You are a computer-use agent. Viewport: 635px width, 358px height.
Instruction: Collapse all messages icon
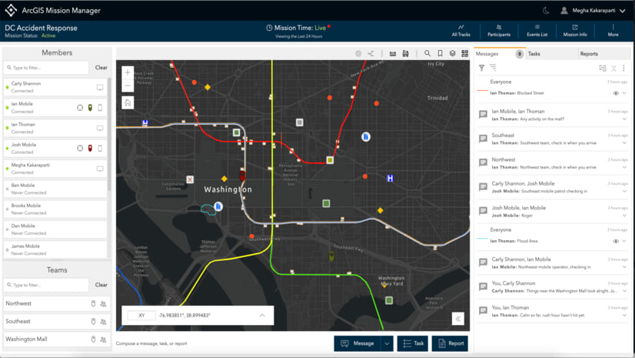coord(614,68)
